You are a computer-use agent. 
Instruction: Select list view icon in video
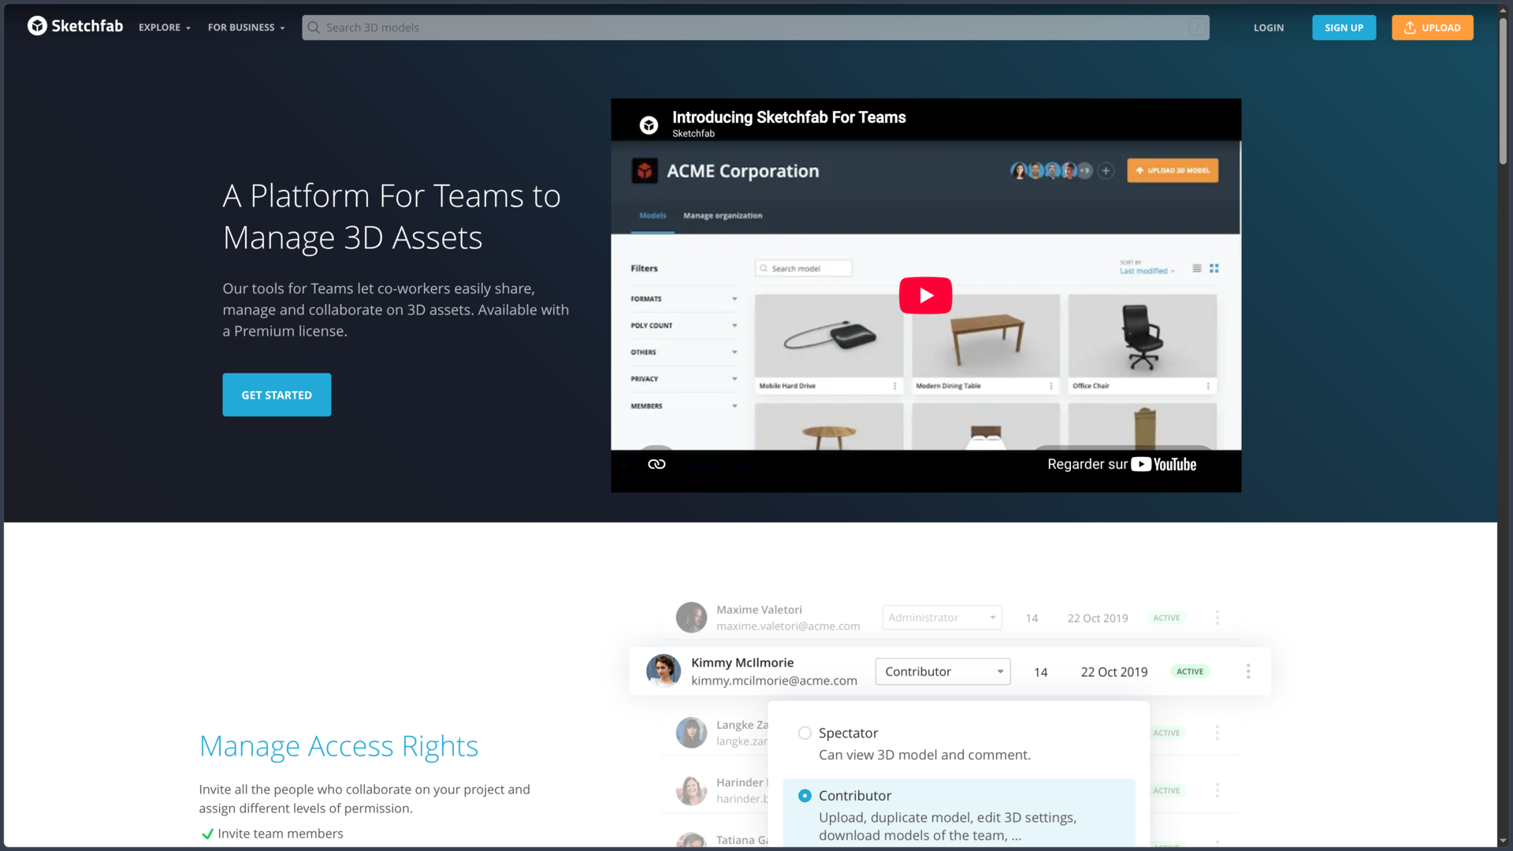point(1197,269)
